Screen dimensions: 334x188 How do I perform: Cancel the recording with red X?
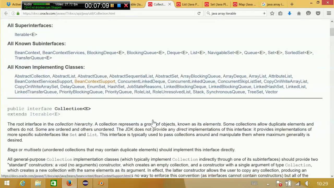click(126, 5)
